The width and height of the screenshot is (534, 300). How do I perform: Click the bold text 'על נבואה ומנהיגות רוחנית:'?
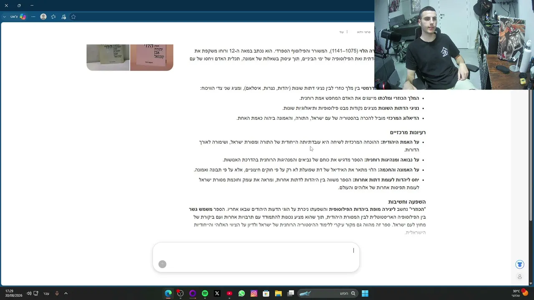tap(391, 160)
